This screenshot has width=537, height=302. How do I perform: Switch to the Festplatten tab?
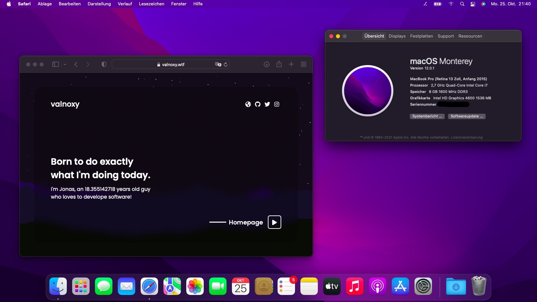point(422,36)
